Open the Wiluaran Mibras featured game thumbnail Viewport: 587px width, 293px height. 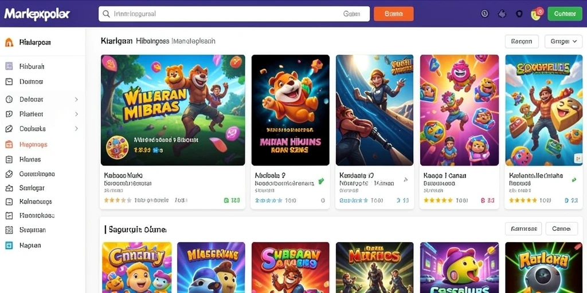tap(173, 110)
